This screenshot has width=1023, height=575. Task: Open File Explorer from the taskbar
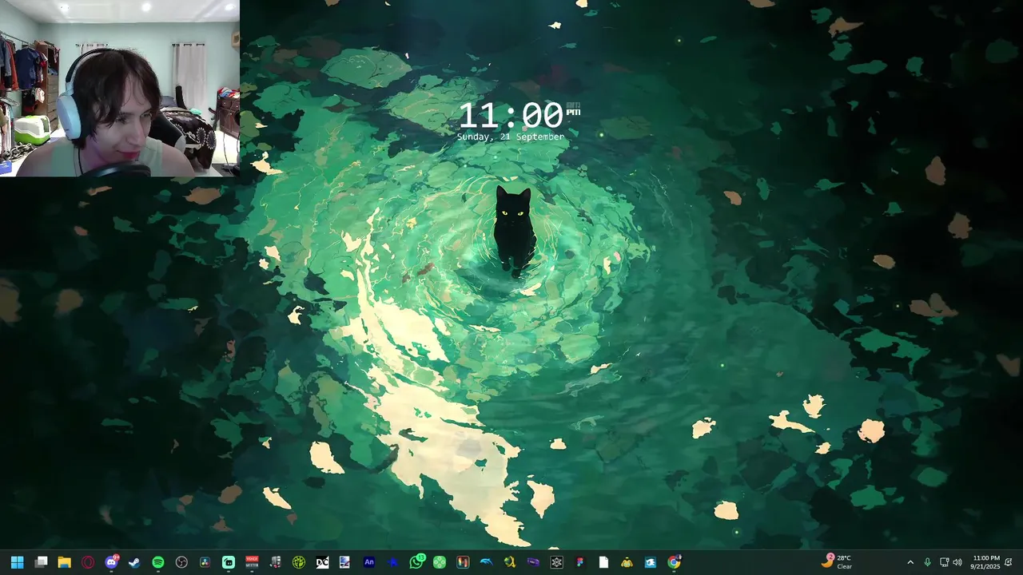pos(64,562)
